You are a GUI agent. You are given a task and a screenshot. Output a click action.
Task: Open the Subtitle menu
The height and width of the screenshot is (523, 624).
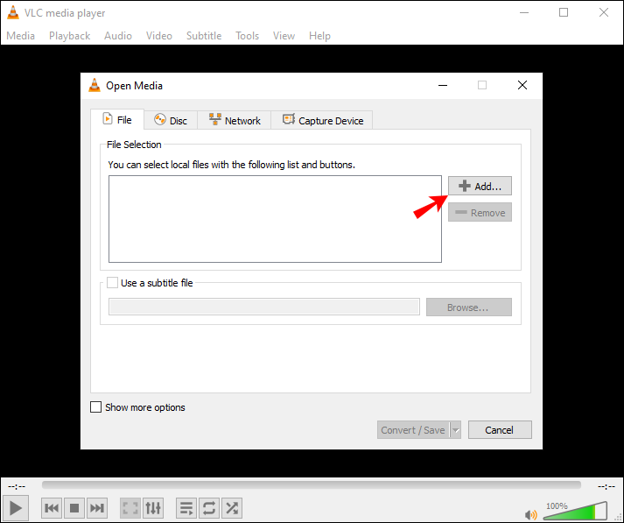[204, 36]
